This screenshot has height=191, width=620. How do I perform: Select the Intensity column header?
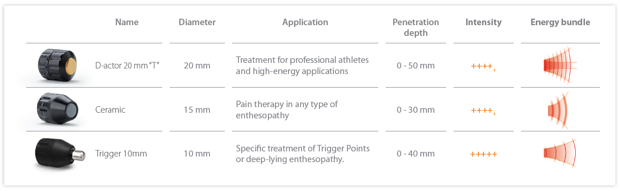[483, 22]
